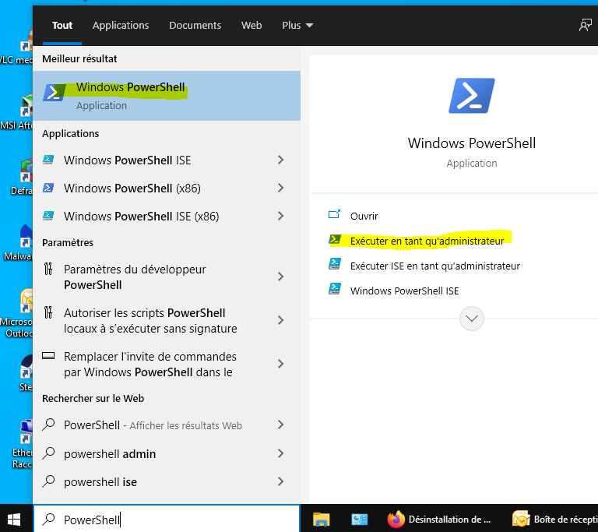
Task: Open the feedback icon in the search header
Action: pos(585,25)
